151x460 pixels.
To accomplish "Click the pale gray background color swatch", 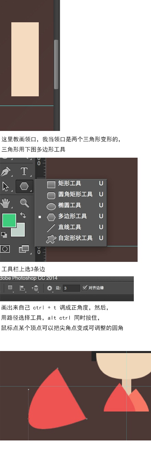I will tap(20, 231).
